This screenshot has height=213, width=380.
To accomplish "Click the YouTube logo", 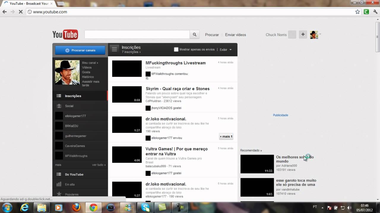I will pyautogui.click(x=65, y=35).
